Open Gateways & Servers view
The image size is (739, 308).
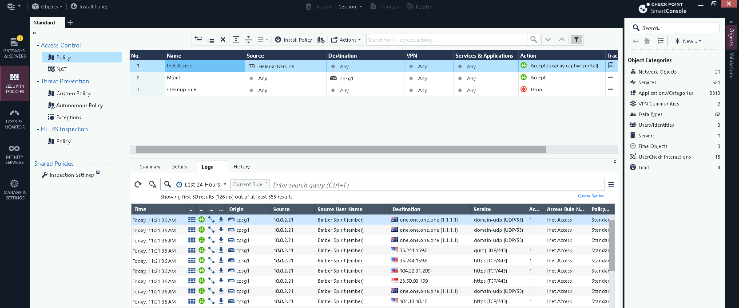tap(15, 47)
